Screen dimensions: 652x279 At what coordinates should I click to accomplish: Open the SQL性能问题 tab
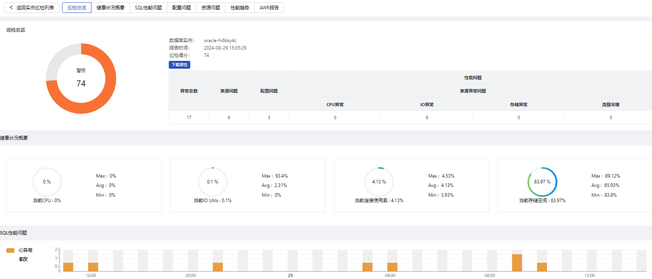(148, 7)
